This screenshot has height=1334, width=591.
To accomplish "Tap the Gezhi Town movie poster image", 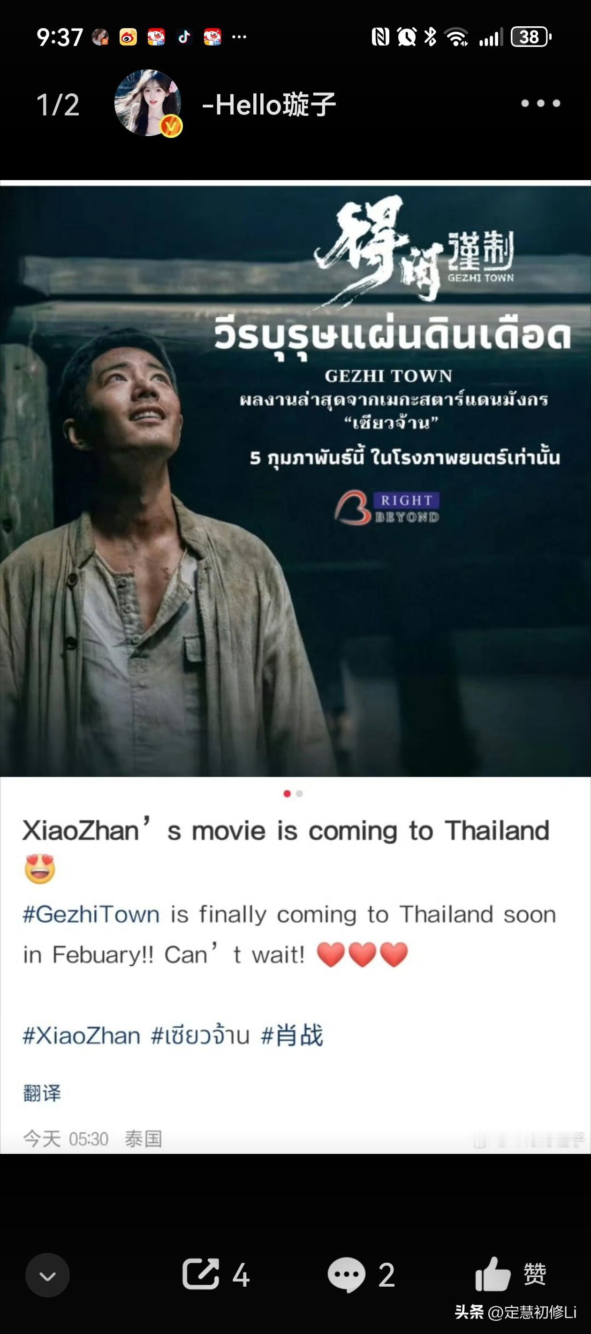I will [295, 481].
